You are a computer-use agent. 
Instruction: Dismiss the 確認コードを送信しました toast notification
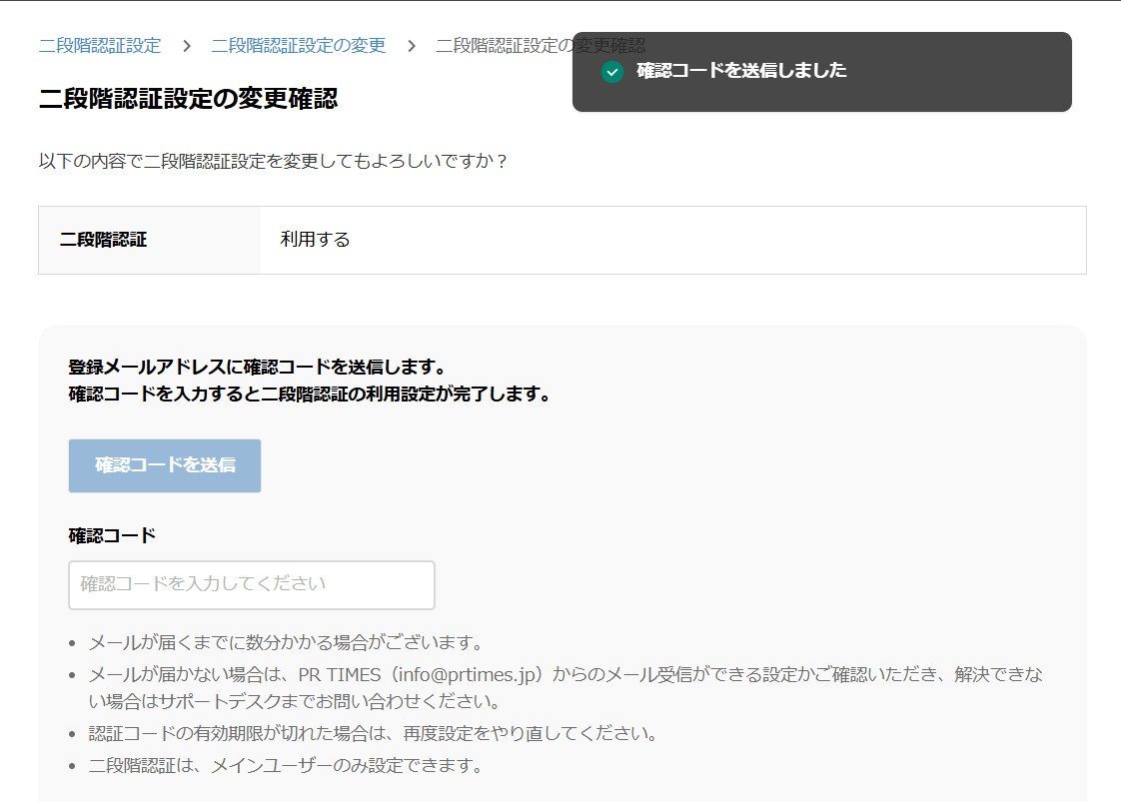(821, 71)
